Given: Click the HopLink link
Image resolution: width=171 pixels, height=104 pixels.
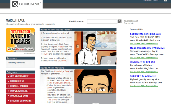Looking at the screenshot, I should [x=45, y=54].
